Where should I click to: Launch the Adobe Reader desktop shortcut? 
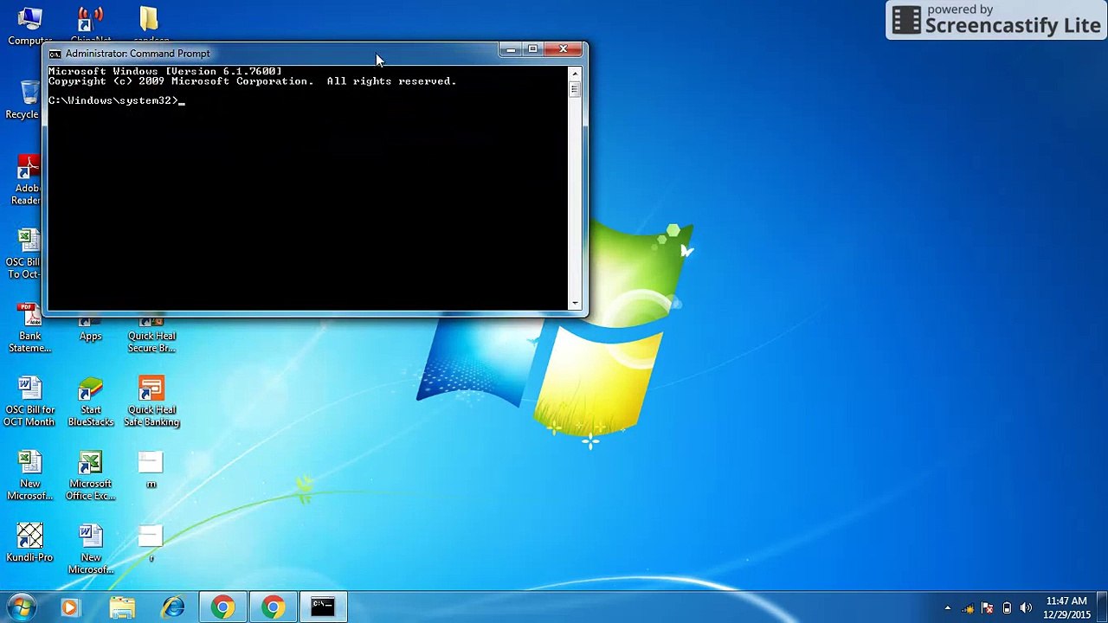(28, 180)
